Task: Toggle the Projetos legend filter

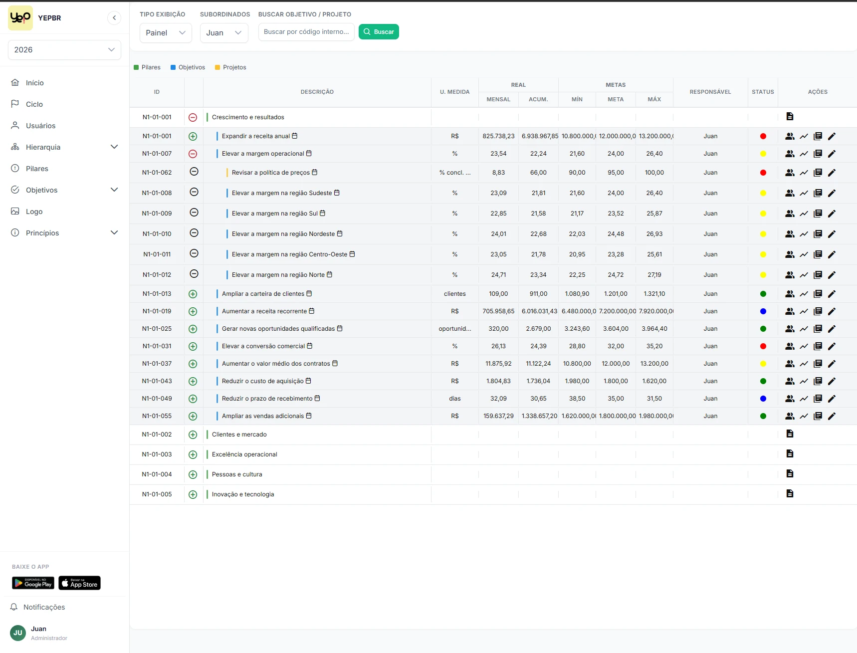Action: [230, 67]
